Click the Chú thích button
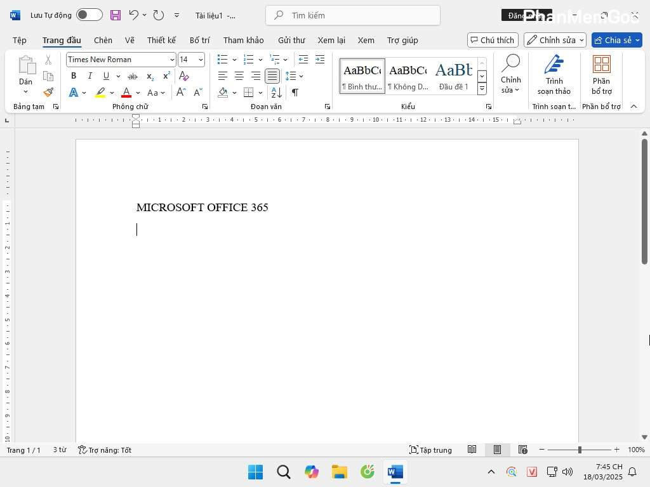Viewport: 650px width, 487px height. point(493,40)
